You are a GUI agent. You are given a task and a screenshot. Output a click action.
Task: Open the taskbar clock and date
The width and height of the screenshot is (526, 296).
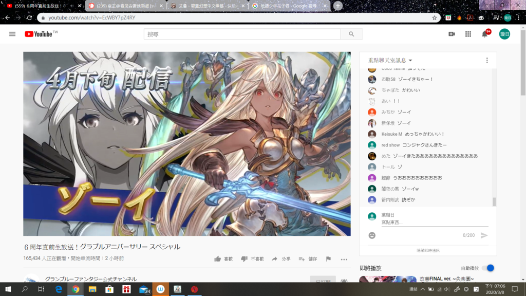[495, 289]
